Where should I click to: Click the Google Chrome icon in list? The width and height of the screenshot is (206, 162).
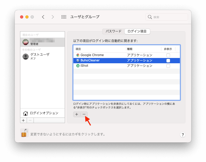(x=78, y=55)
